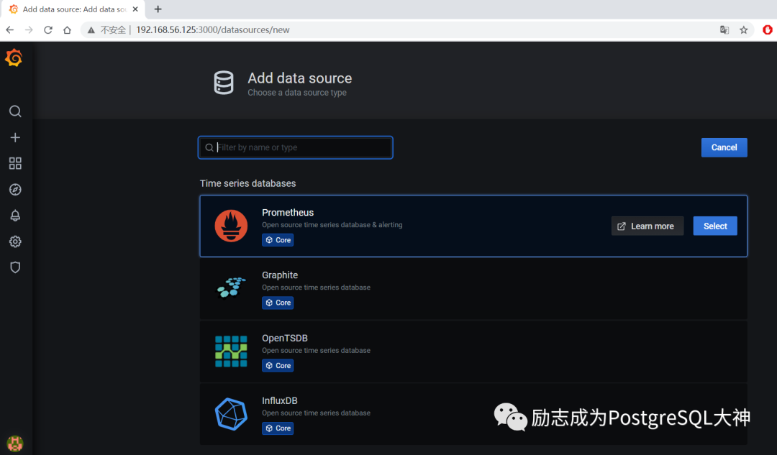The height and width of the screenshot is (455, 777).
Task: Click the browser address bar URL
Action: [x=212, y=29]
